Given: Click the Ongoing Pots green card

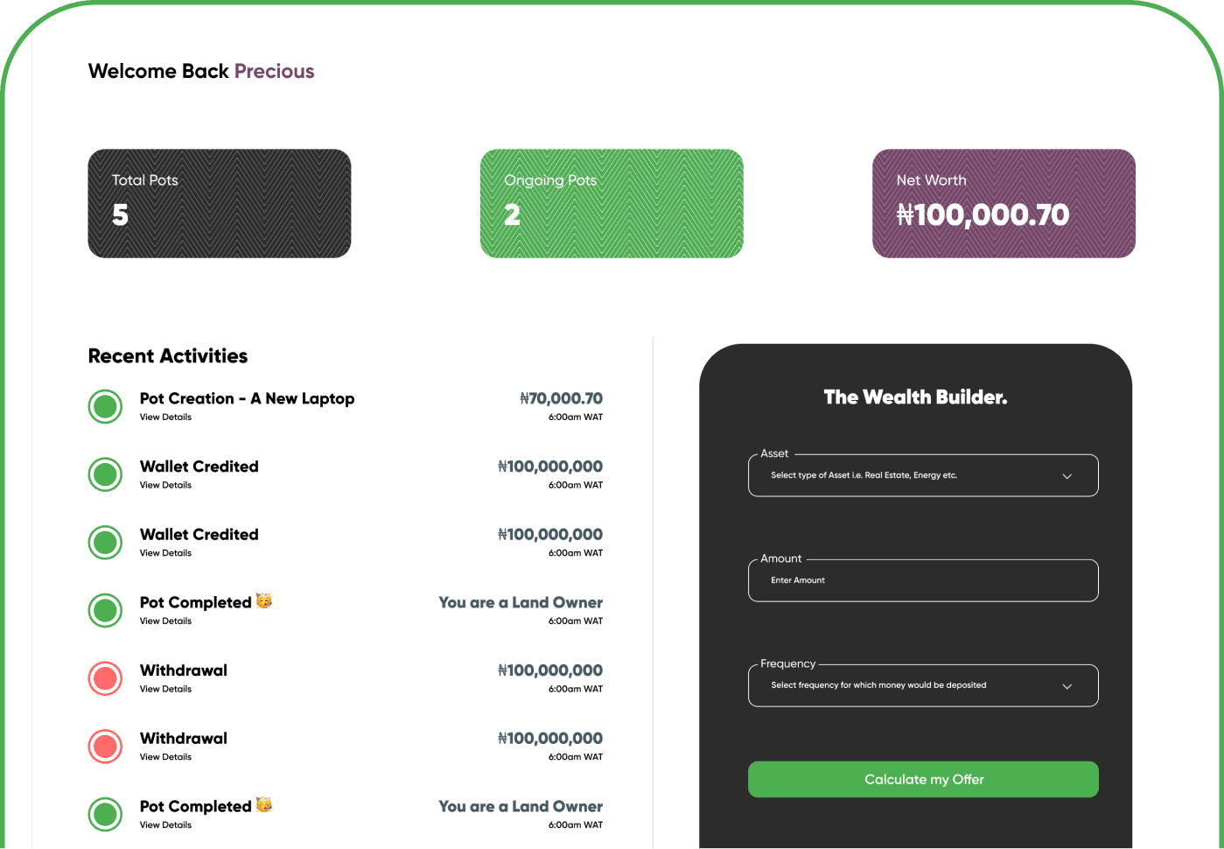Looking at the screenshot, I should pyautogui.click(x=612, y=203).
